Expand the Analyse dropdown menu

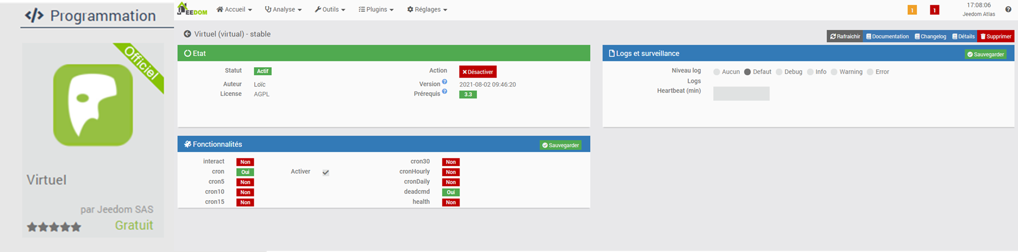(283, 10)
